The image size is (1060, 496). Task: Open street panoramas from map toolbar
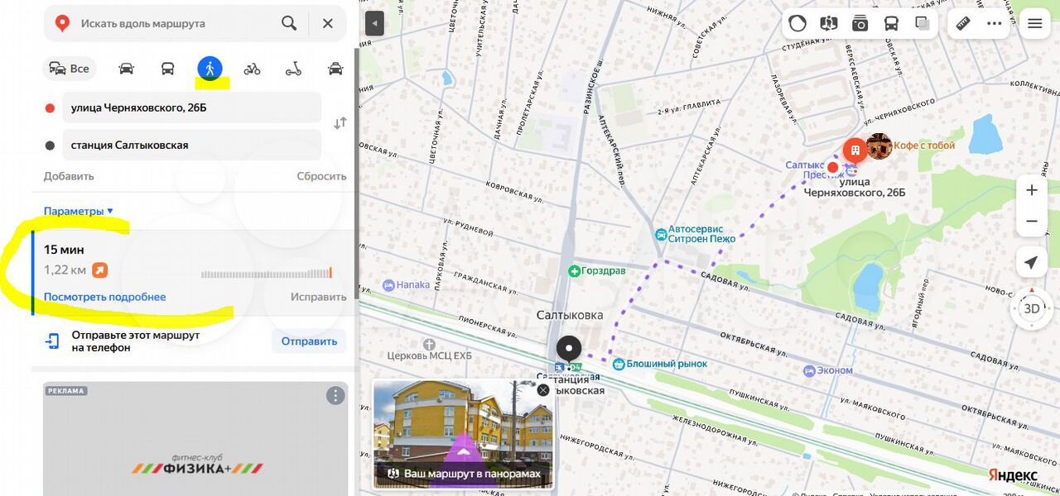coord(829,23)
